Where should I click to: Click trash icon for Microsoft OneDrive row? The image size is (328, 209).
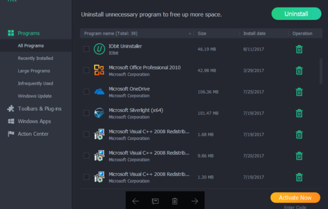point(299,92)
